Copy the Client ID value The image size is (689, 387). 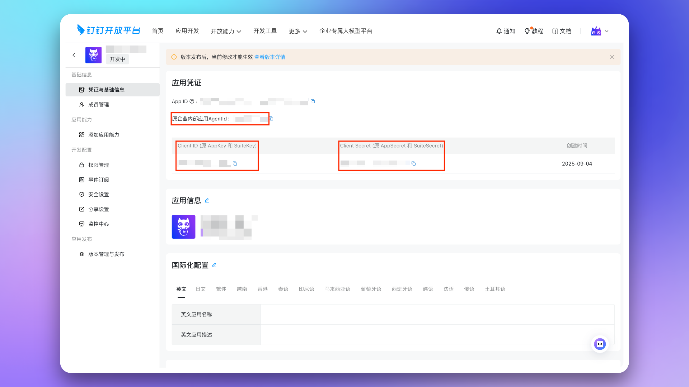[x=235, y=163]
